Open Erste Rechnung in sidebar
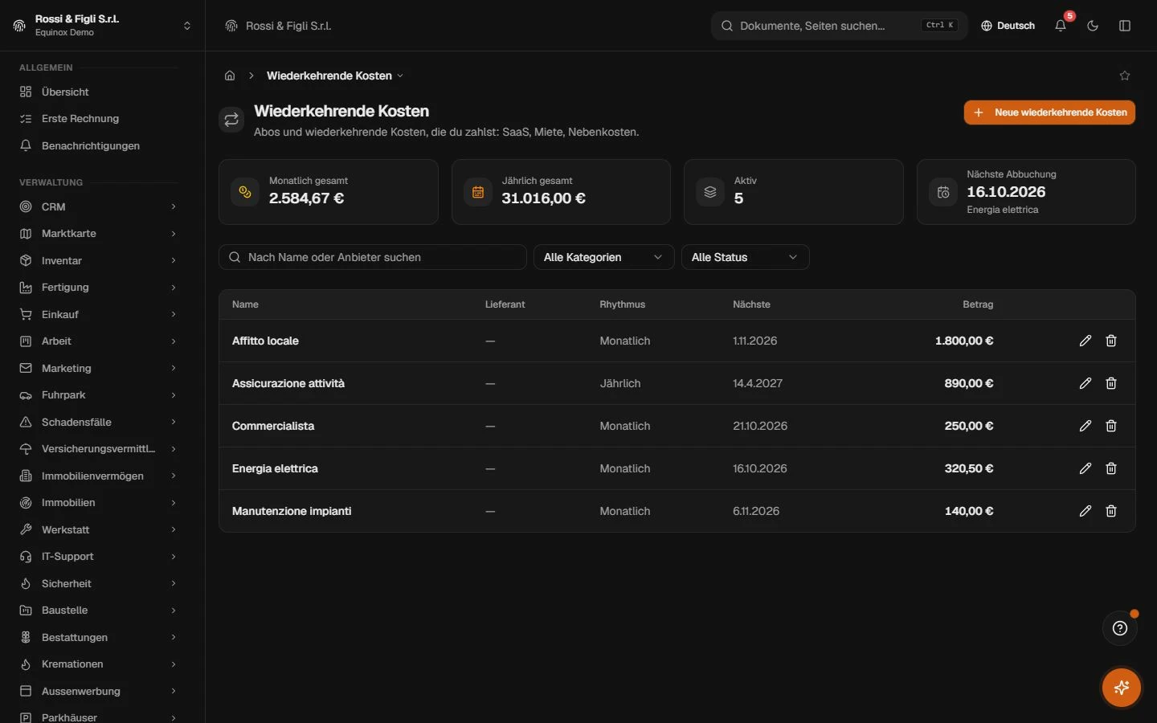Image resolution: width=1157 pixels, height=723 pixels. click(x=98, y=118)
